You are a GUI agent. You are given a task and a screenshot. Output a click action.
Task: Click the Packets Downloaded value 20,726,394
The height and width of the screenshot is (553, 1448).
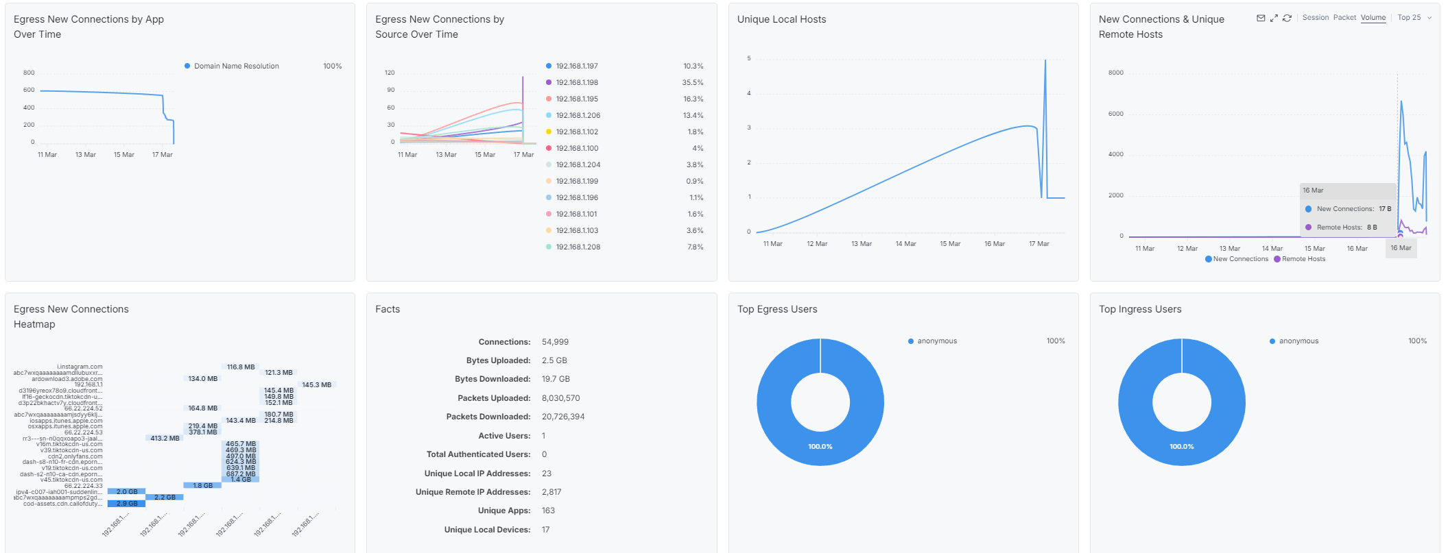pos(563,417)
